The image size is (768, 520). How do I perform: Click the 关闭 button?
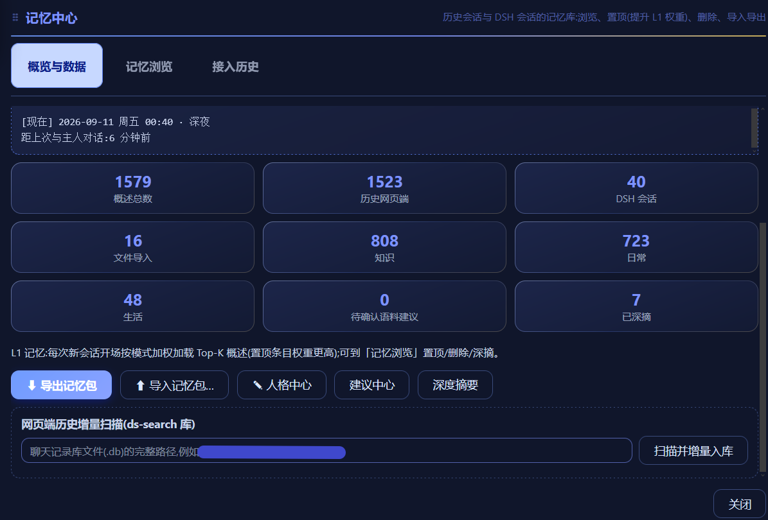click(739, 504)
